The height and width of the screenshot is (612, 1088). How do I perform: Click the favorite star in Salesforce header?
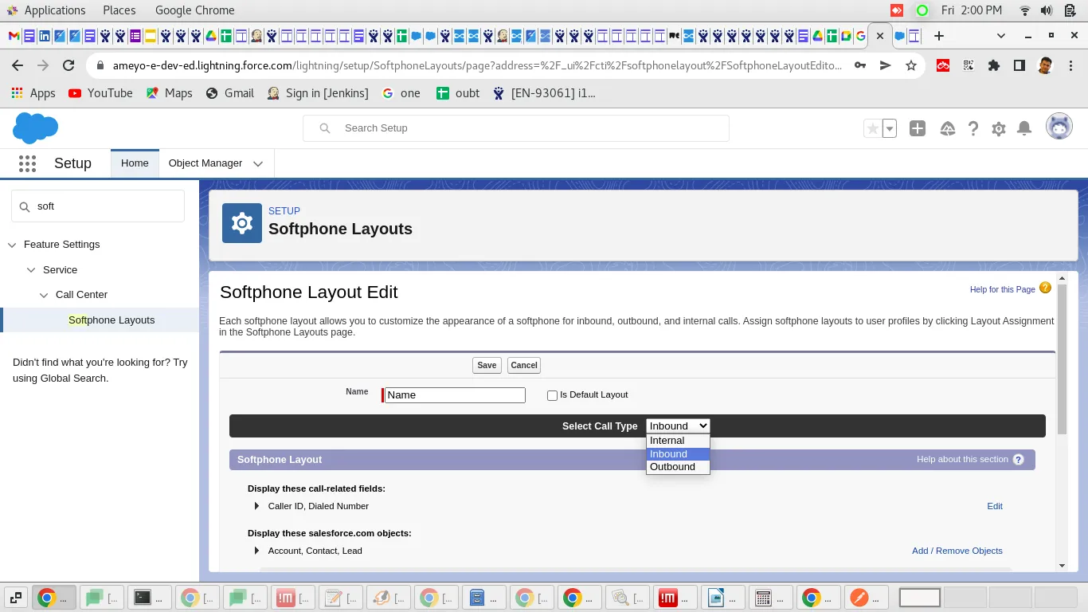pos(873,128)
